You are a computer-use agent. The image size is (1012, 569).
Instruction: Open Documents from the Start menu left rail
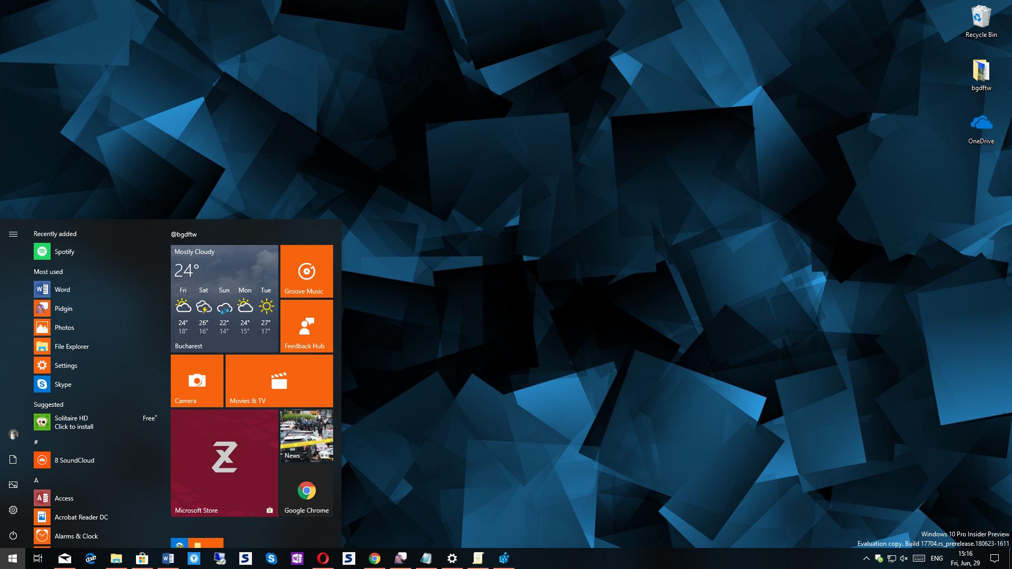click(x=13, y=459)
